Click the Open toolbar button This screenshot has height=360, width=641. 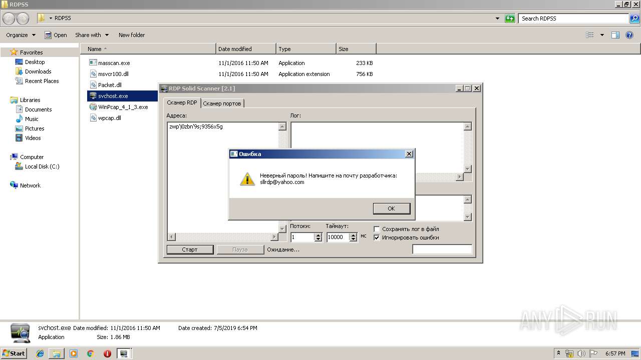click(x=56, y=35)
